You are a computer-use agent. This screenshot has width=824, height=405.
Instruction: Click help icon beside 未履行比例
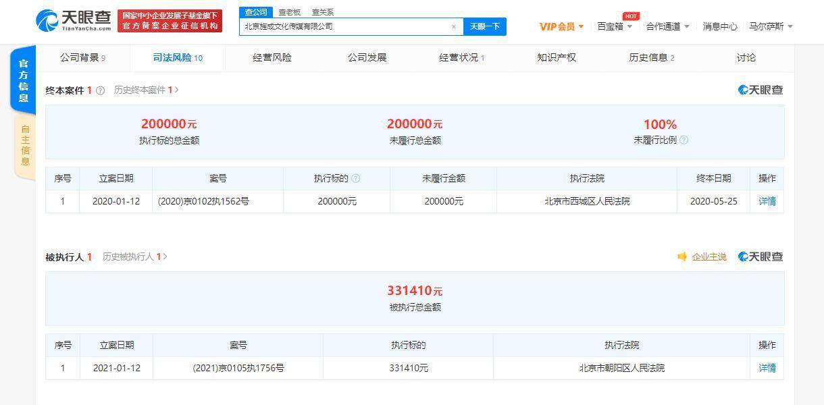[684, 140]
